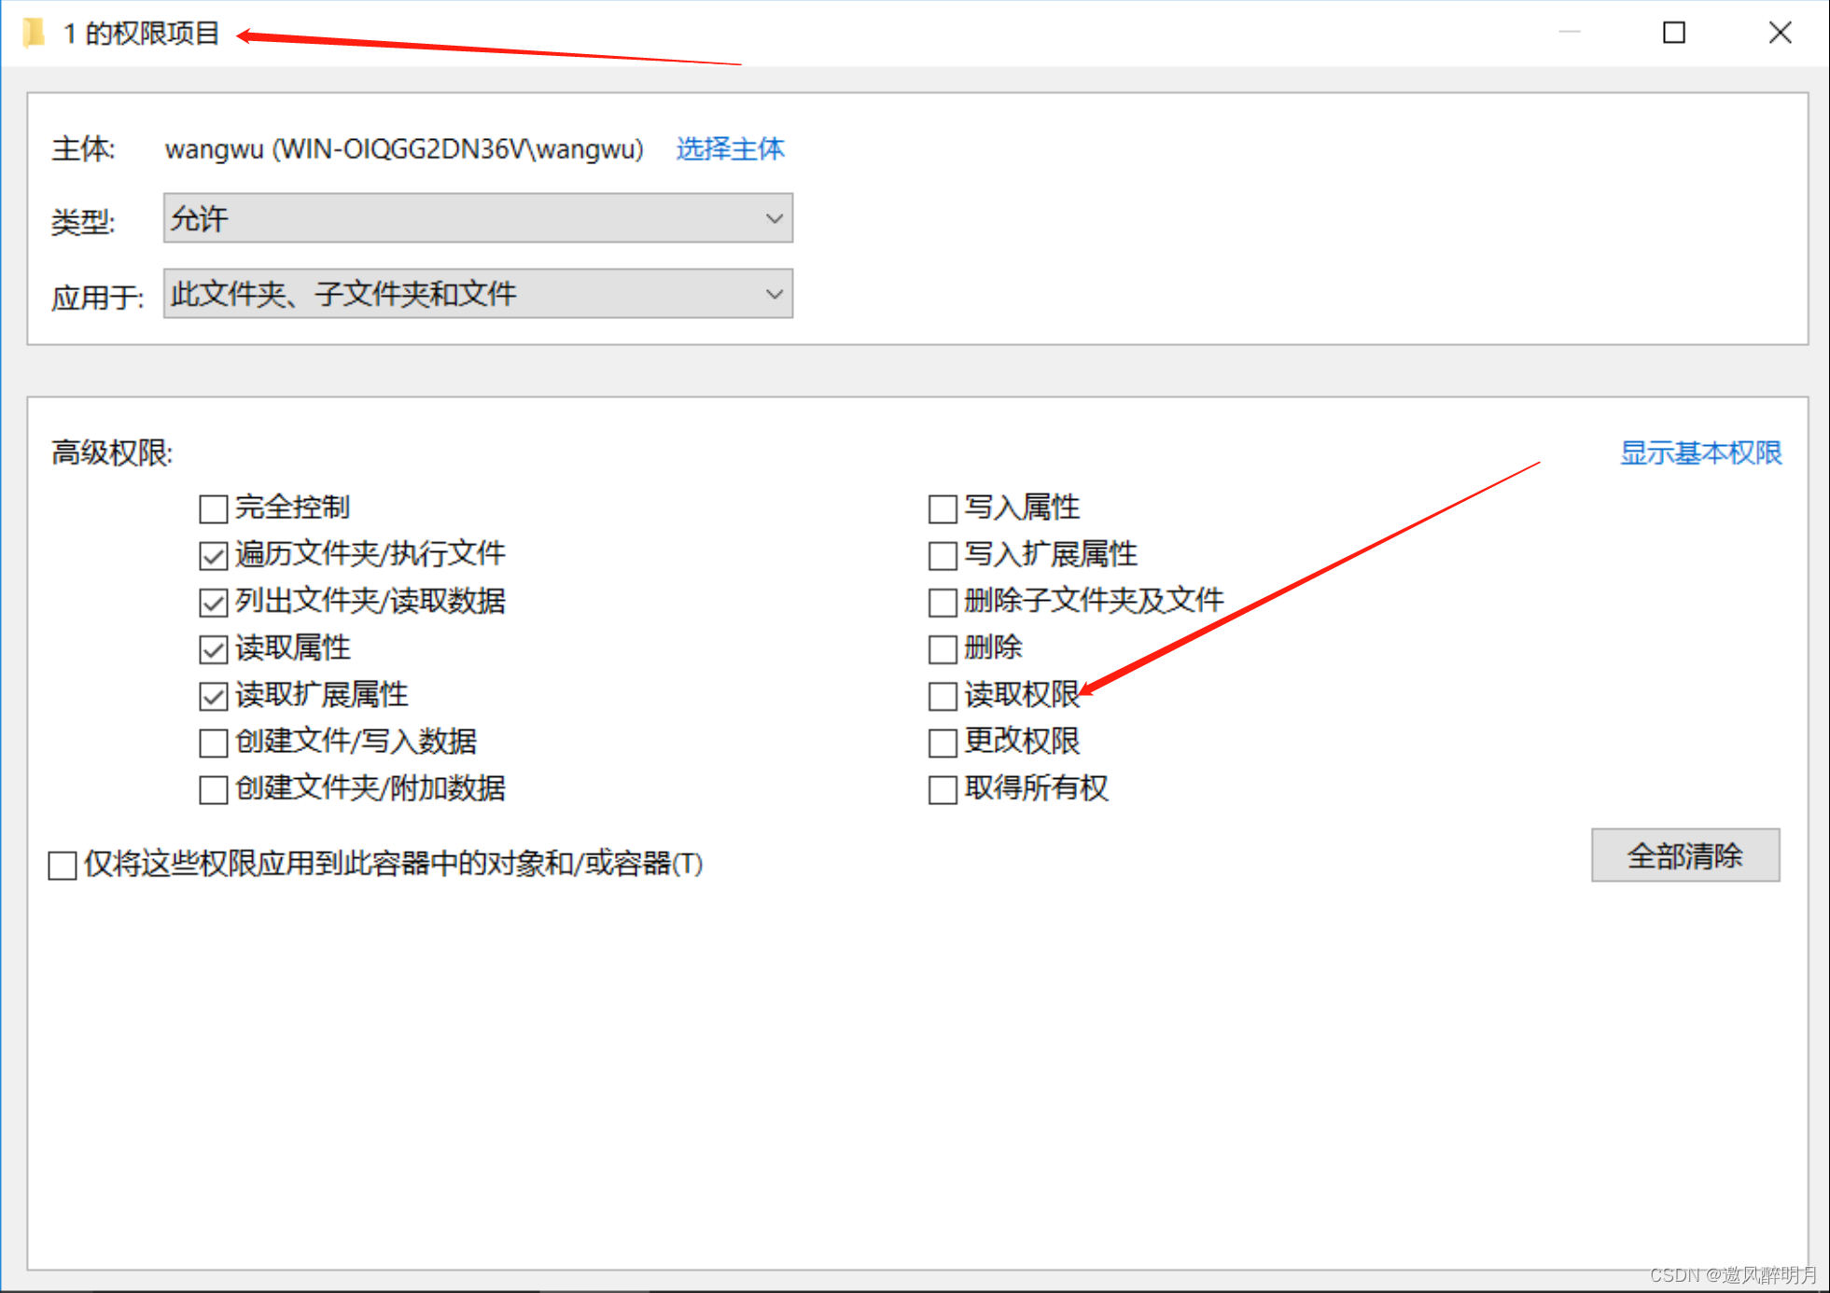The image size is (1830, 1293).
Task: Minimize the permission entry window
Action: [x=1570, y=34]
